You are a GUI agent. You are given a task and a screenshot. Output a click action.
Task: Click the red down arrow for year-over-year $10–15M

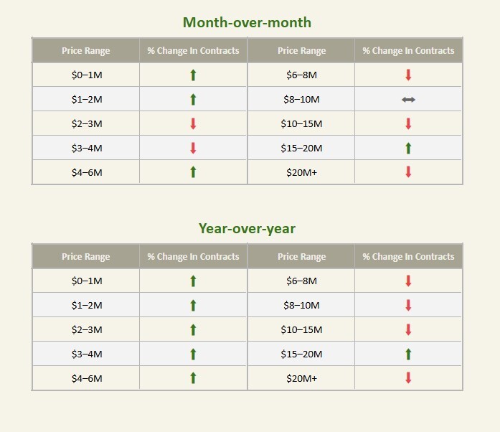[408, 329]
